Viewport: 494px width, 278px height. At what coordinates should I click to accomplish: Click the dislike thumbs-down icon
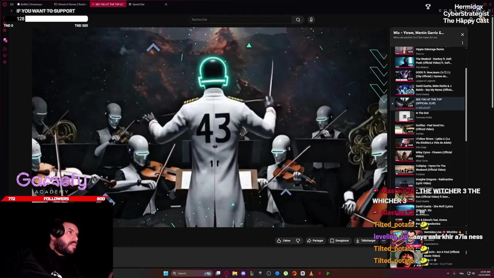tap(298, 241)
